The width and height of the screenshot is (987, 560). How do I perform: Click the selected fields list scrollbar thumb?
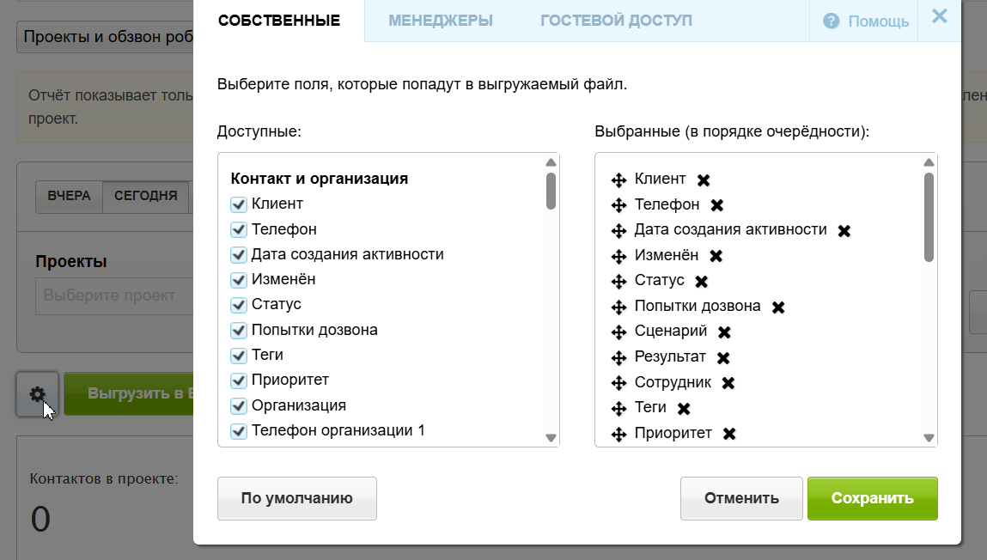[929, 216]
